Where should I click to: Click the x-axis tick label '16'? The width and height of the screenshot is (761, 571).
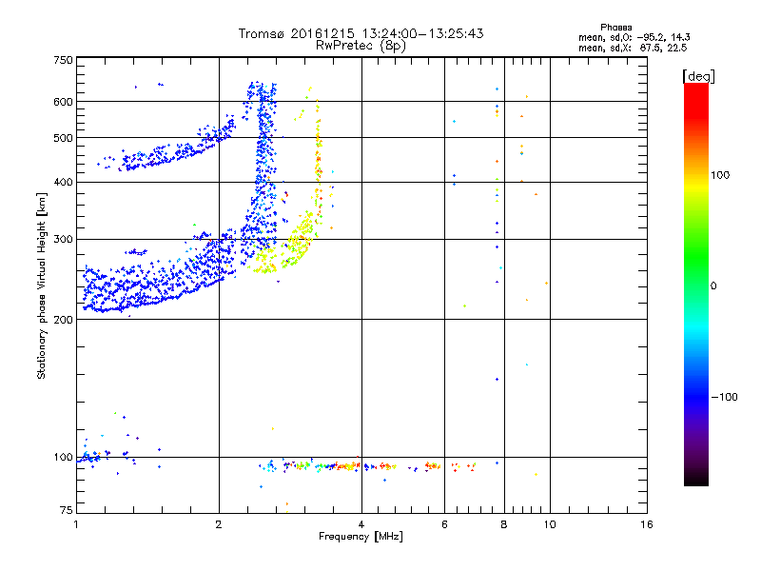coord(647,524)
